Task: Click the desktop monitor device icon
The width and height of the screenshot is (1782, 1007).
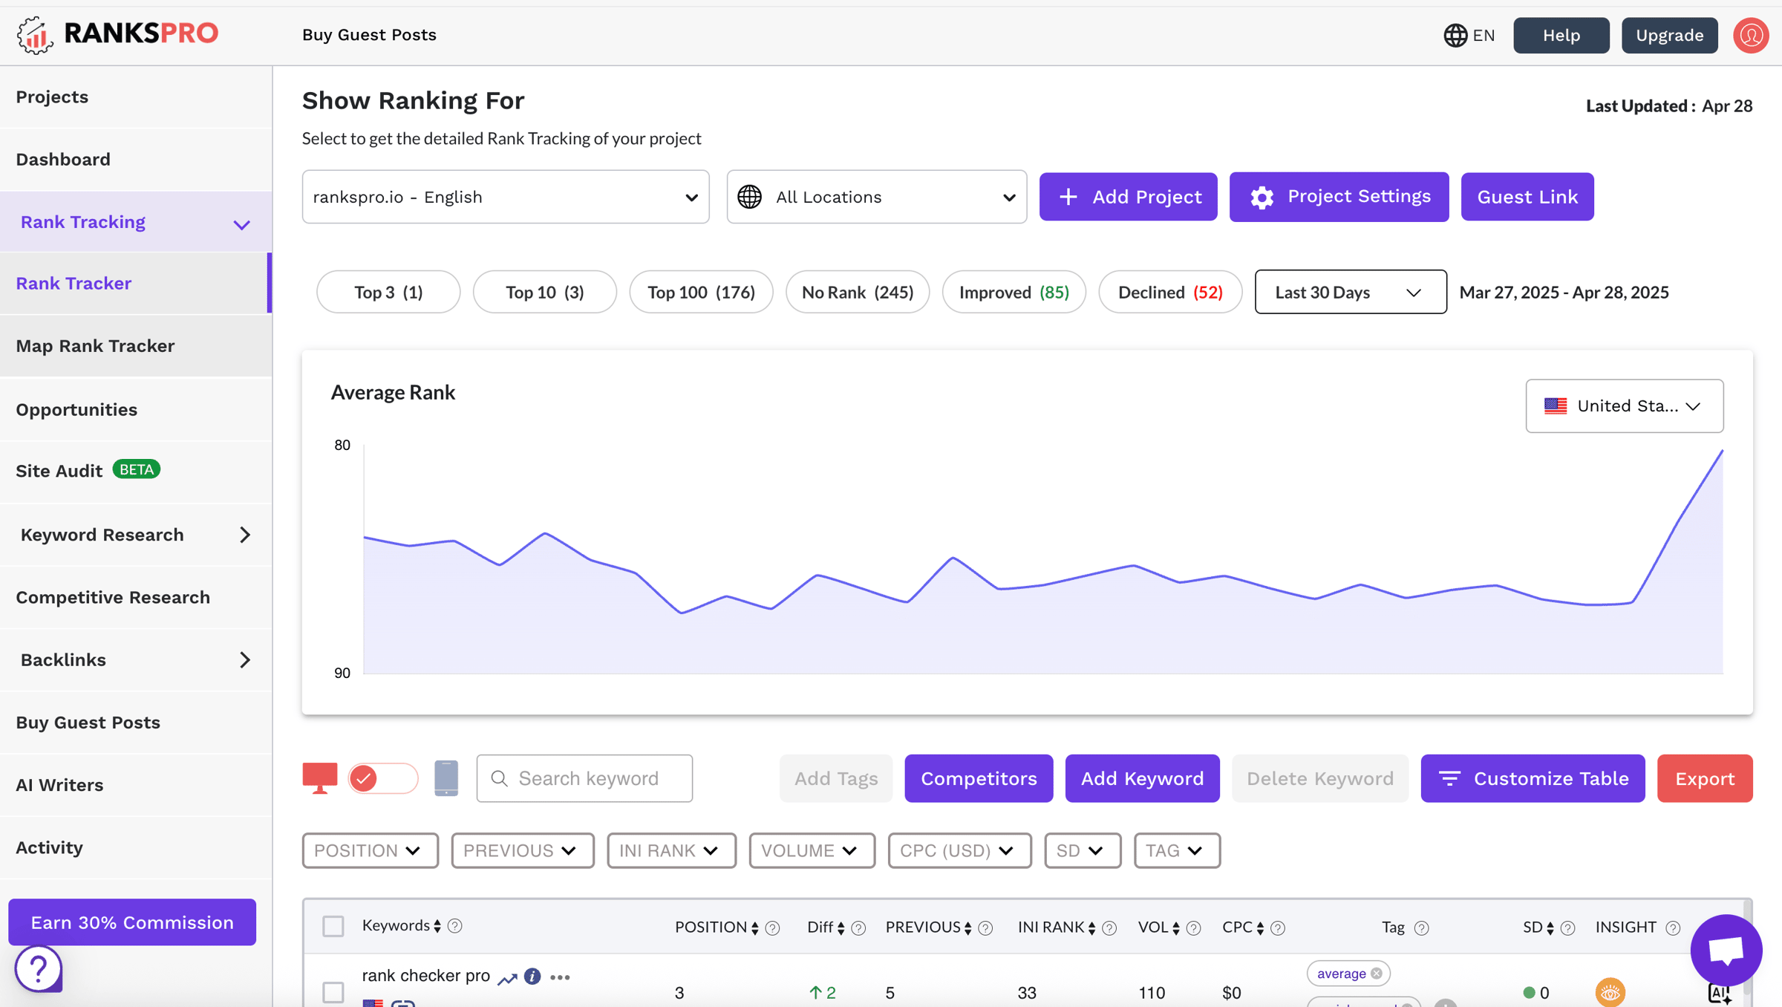Action: [x=320, y=778]
